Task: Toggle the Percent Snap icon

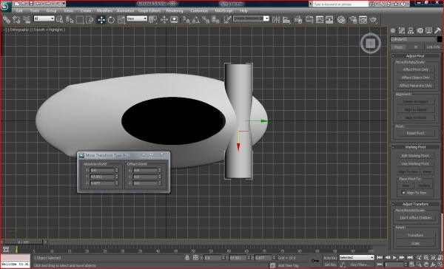Action: [x=206, y=19]
